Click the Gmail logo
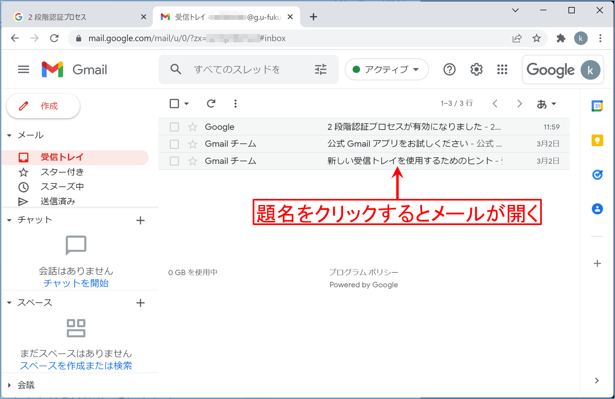615x399 pixels. tap(74, 69)
